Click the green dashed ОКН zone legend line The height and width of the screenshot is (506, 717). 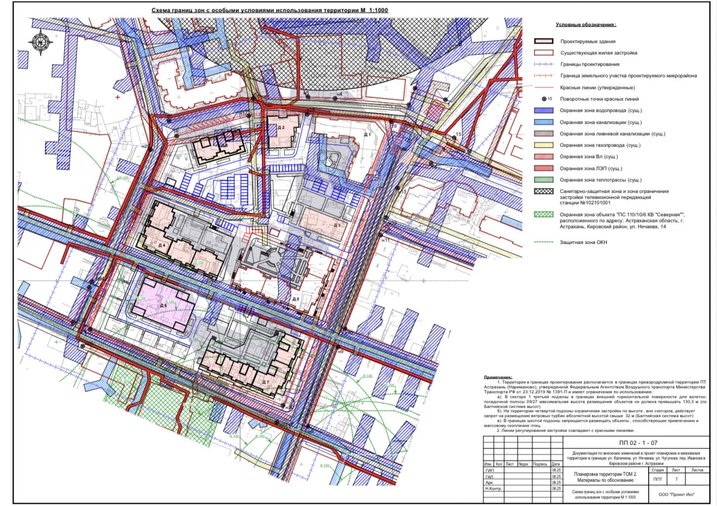[x=544, y=242]
